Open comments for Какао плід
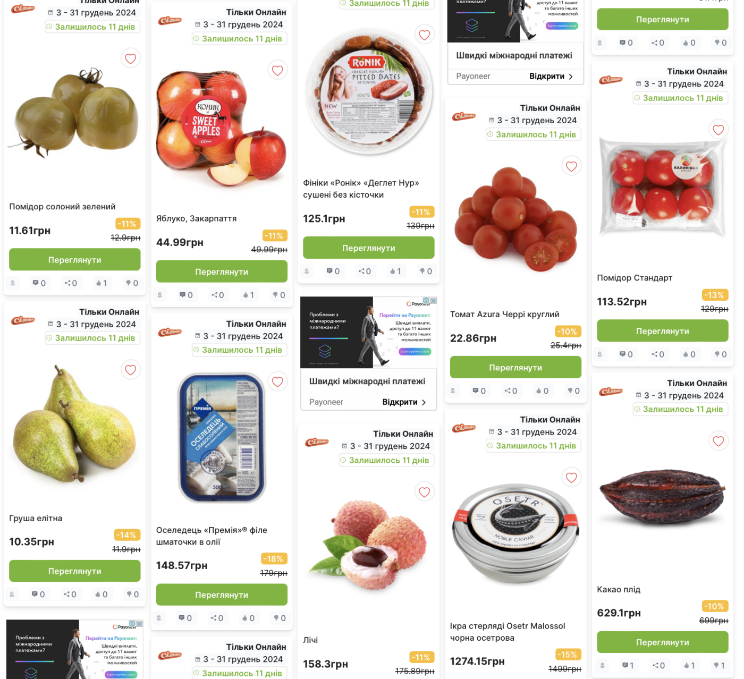This screenshot has height=679, width=744. (628, 666)
